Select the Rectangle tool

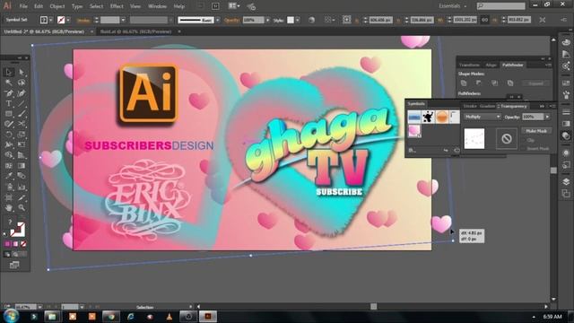9,114
